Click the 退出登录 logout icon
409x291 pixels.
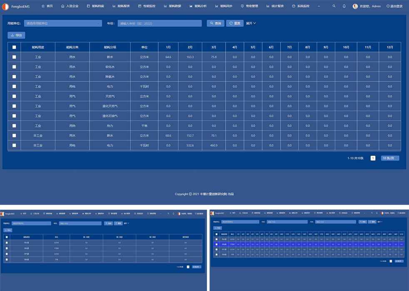388,6
